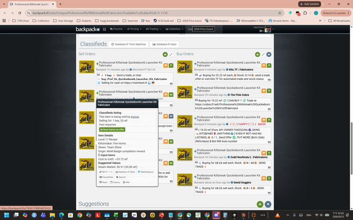Bookmark this page with the star icon
The width and height of the screenshot is (353, 220).
[280, 13]
